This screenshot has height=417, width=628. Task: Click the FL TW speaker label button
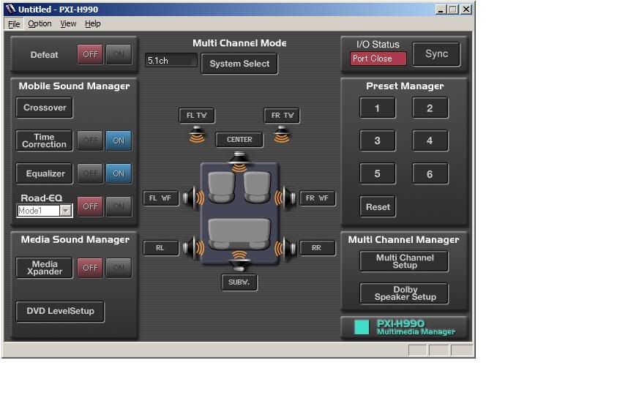point(197,116)
